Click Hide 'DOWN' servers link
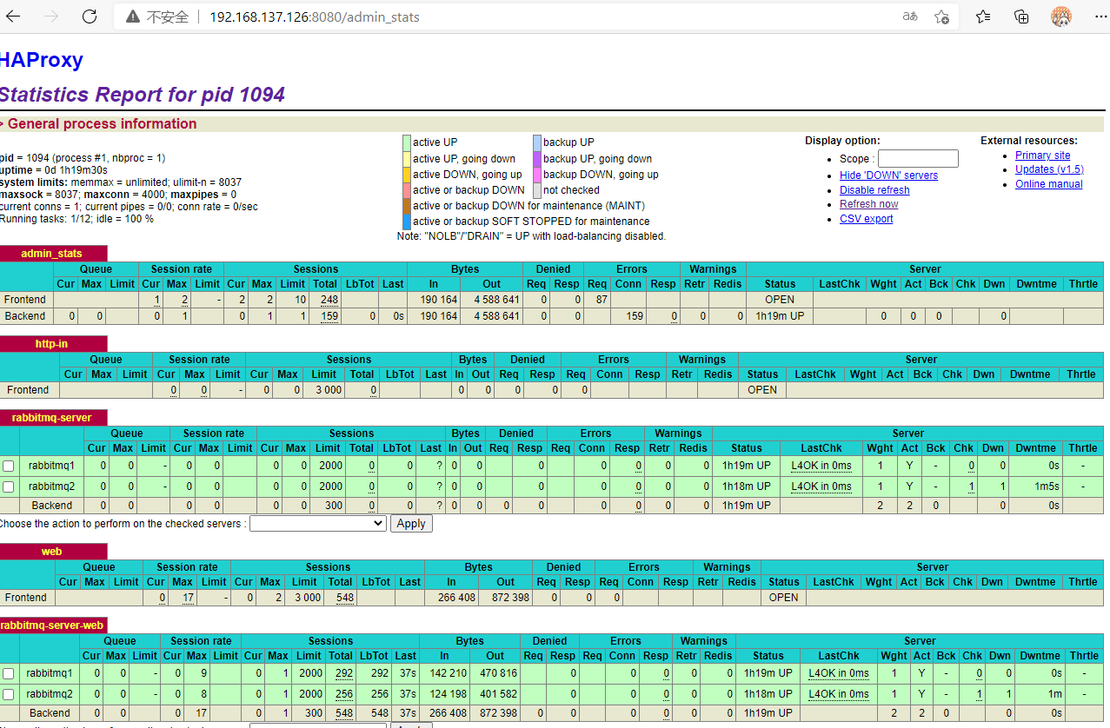Image resolution: width=1110 pixels, height=728 pixels. tap(888, 175)
